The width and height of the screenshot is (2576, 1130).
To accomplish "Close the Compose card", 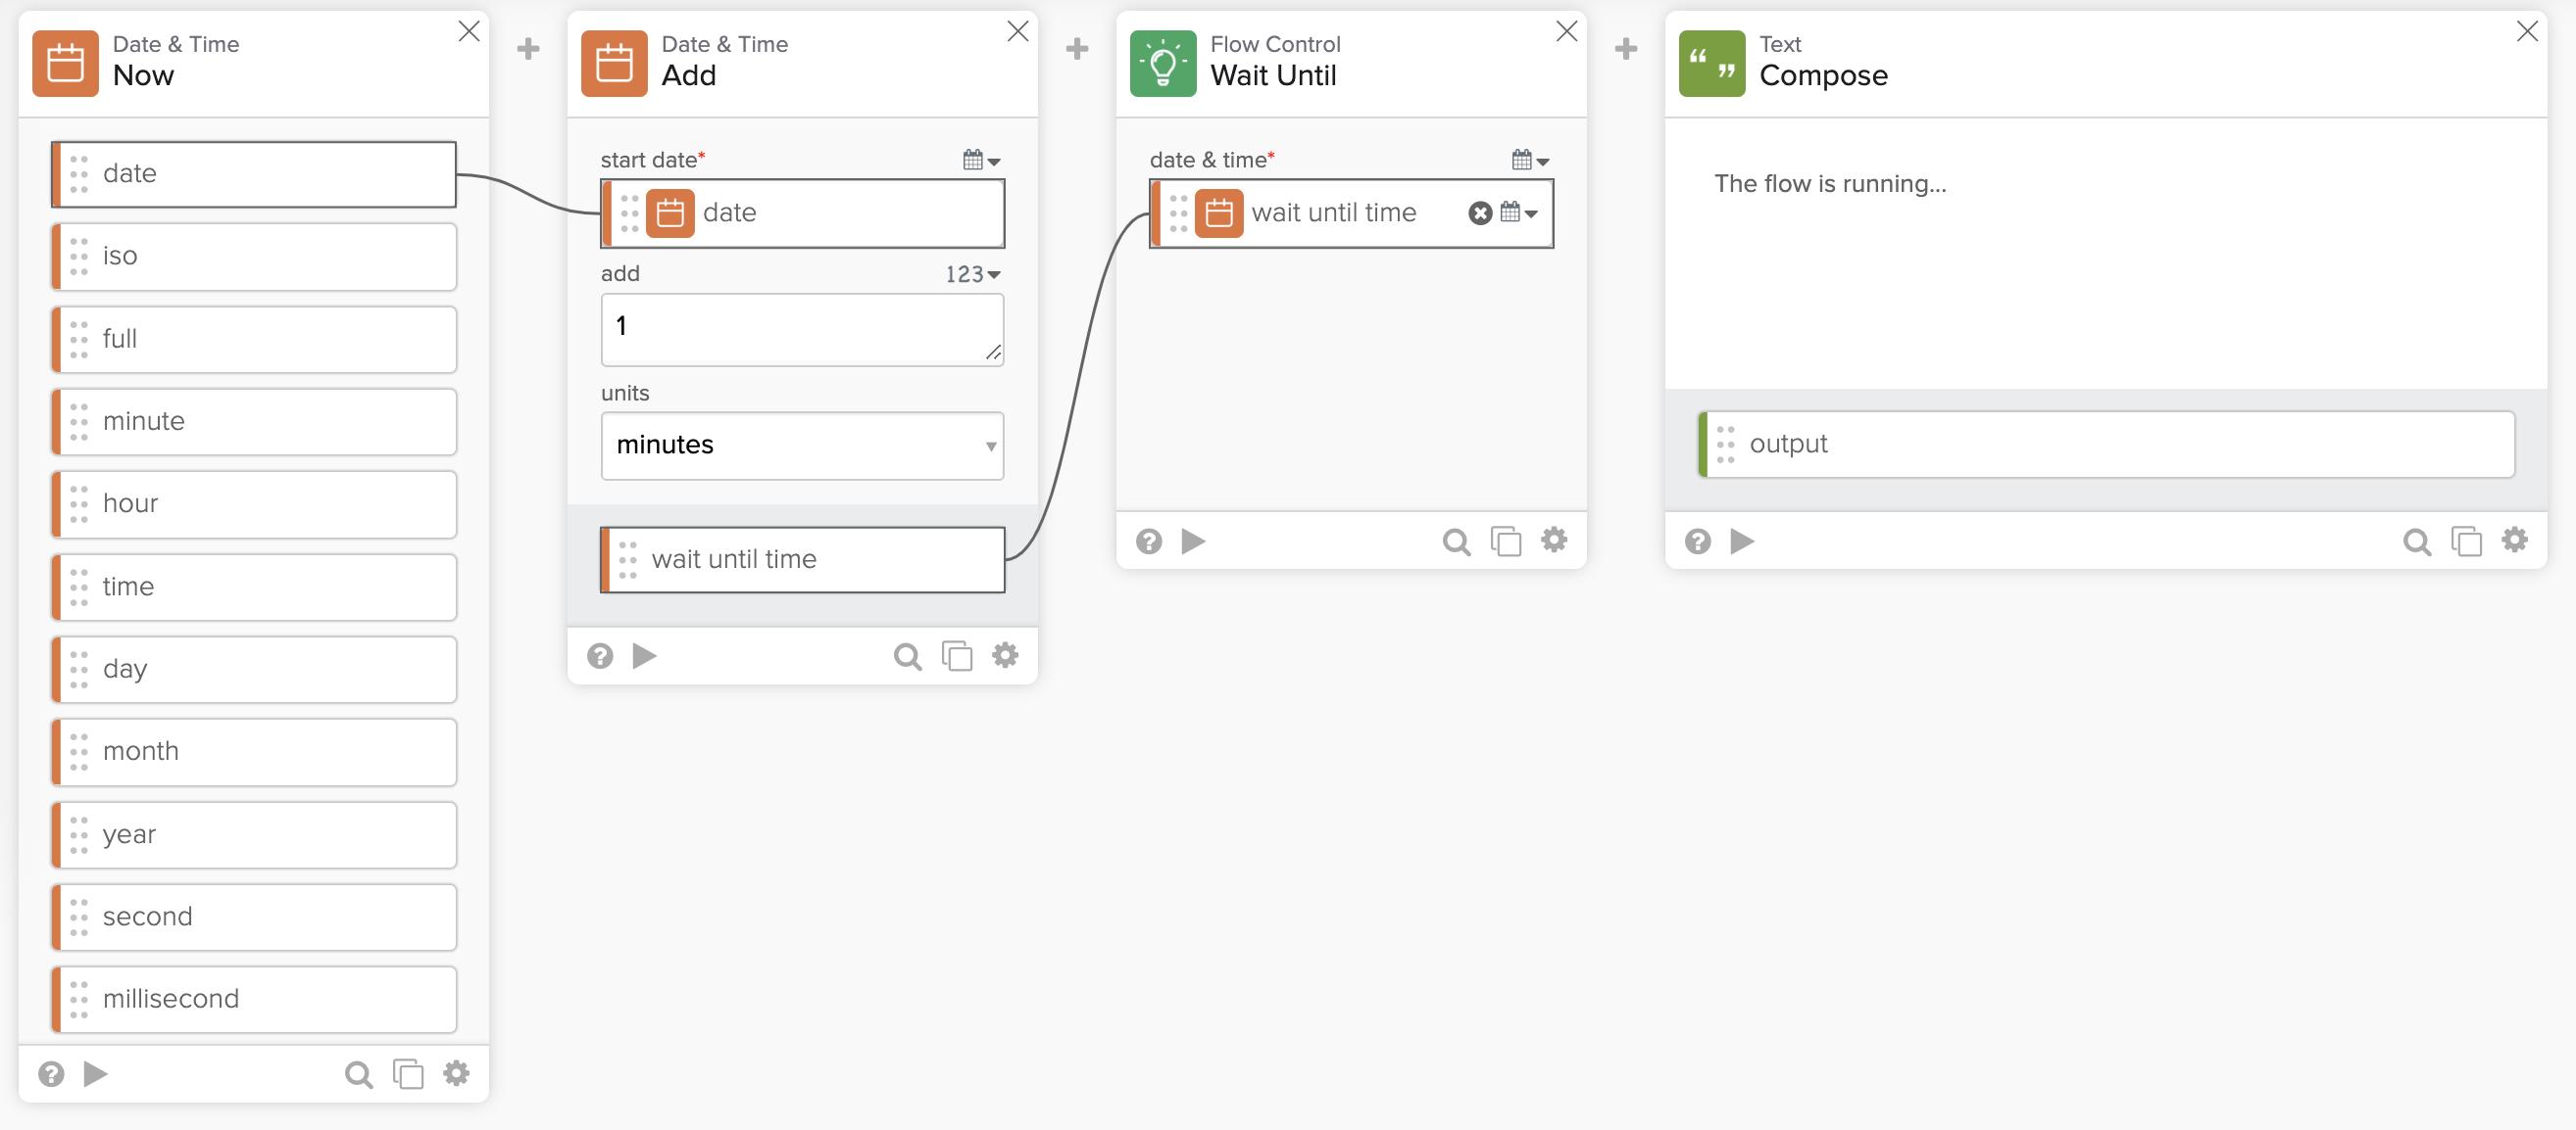I will 2528,31.
